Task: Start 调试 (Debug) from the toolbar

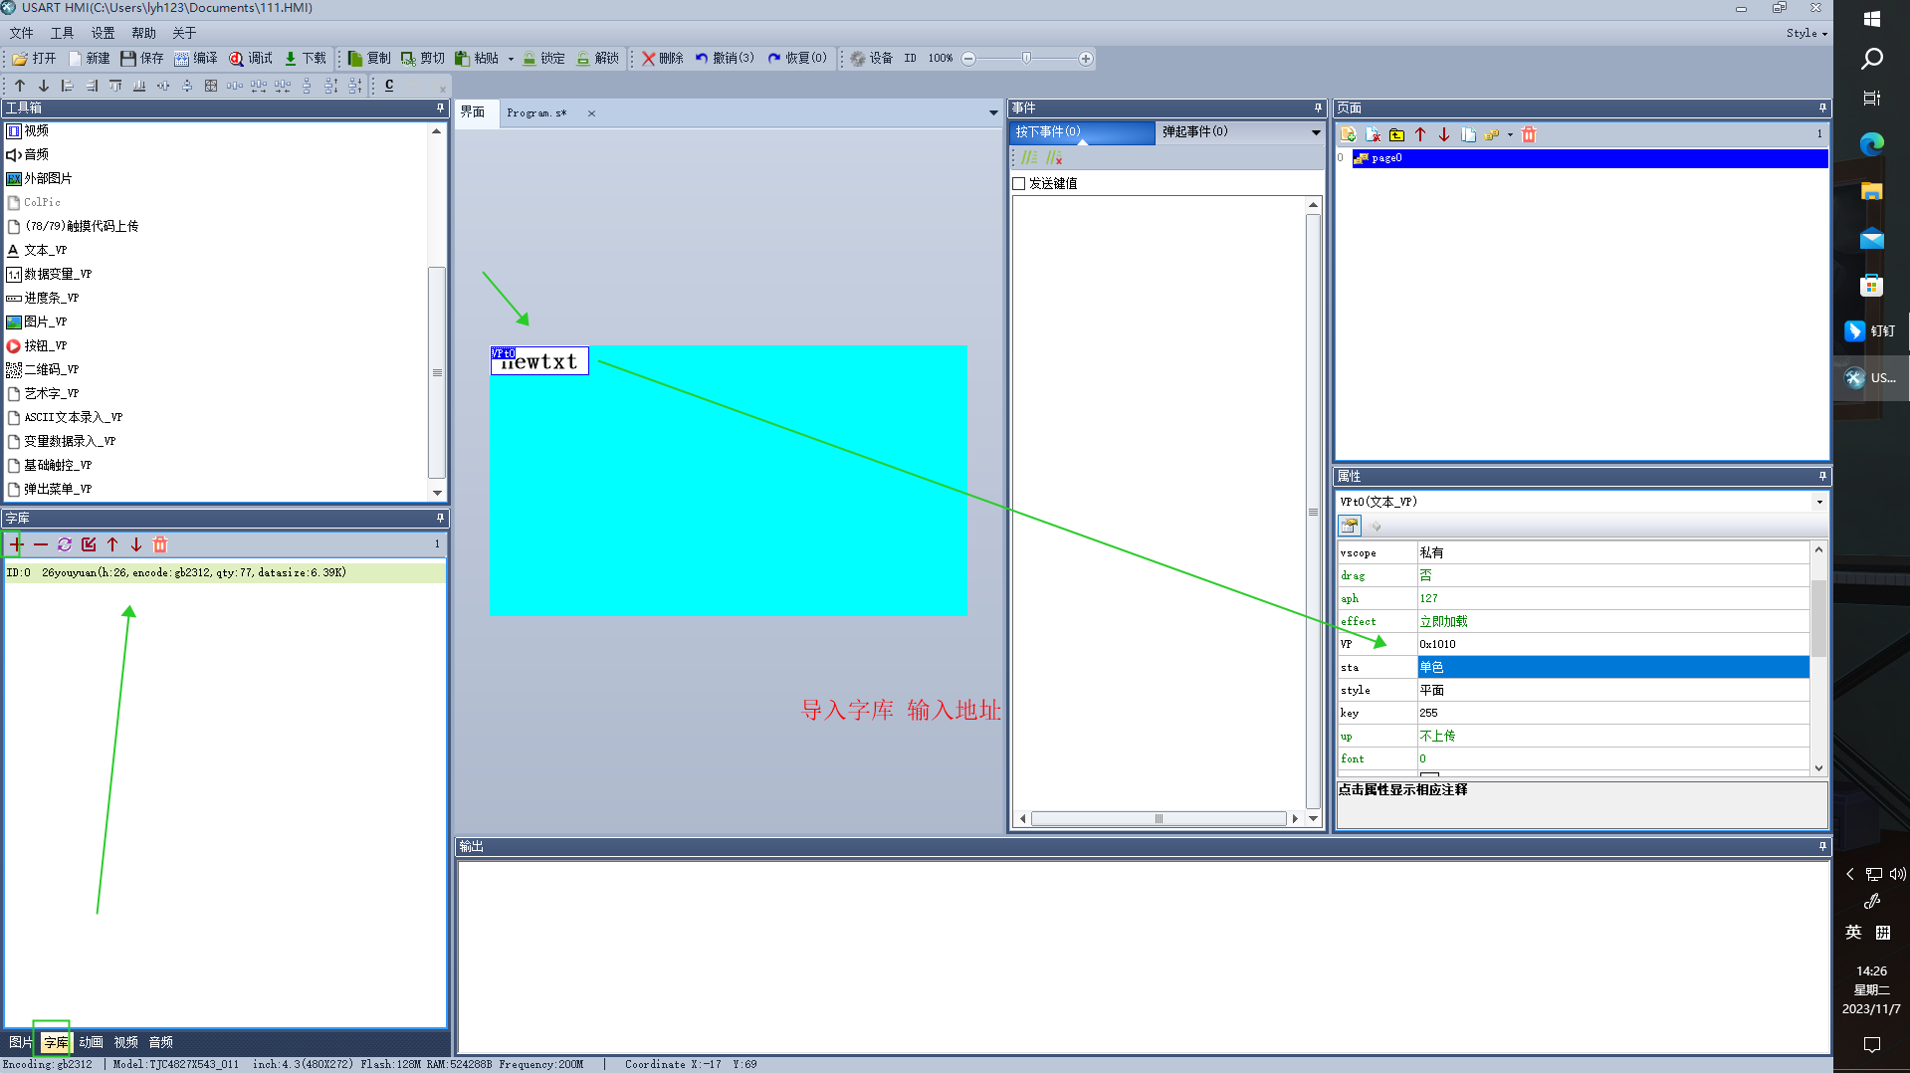Action: 251,59
